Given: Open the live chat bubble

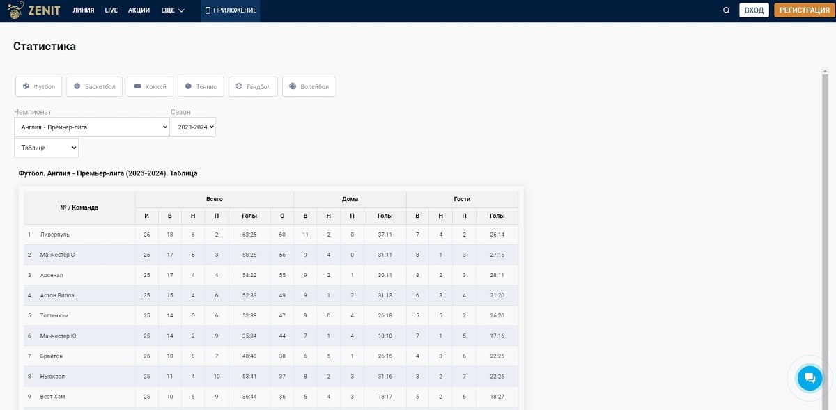Looking at the screenshot, I should point(810,378).
